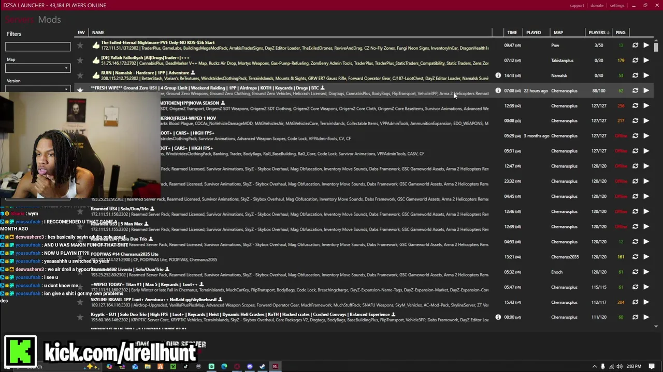Select the Exiled-Eternal Nightmare server name
The image size is (663, 372).
(157, 43)
